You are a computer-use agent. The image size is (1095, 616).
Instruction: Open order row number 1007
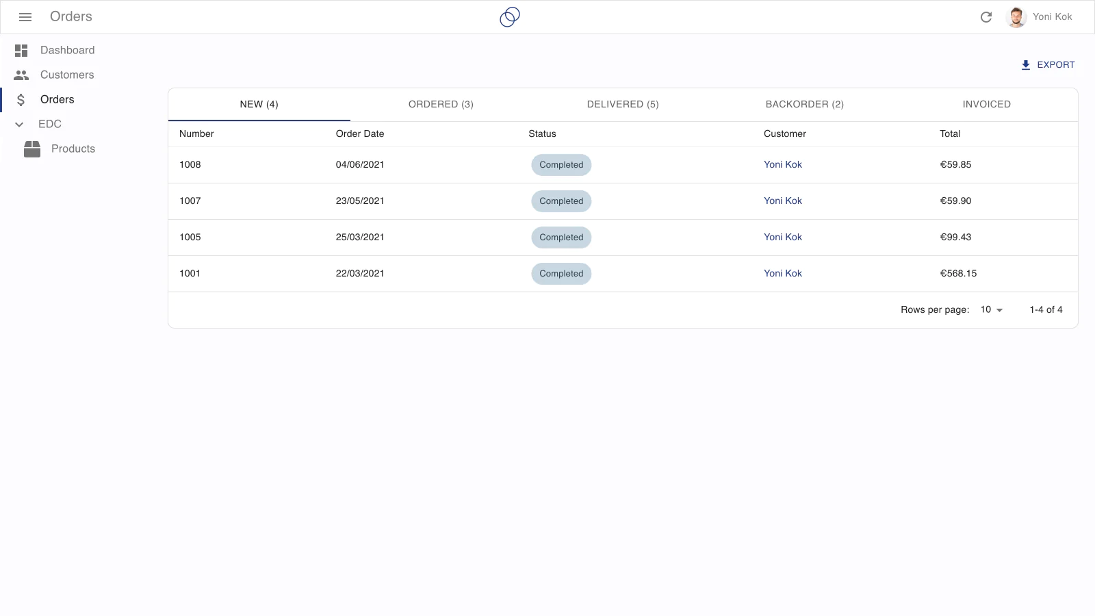point(190,201)
